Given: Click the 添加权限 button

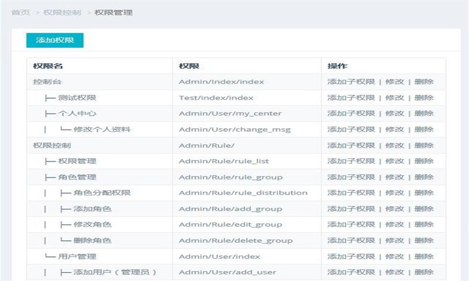Looking at the screenshot, I should (55, 40).
